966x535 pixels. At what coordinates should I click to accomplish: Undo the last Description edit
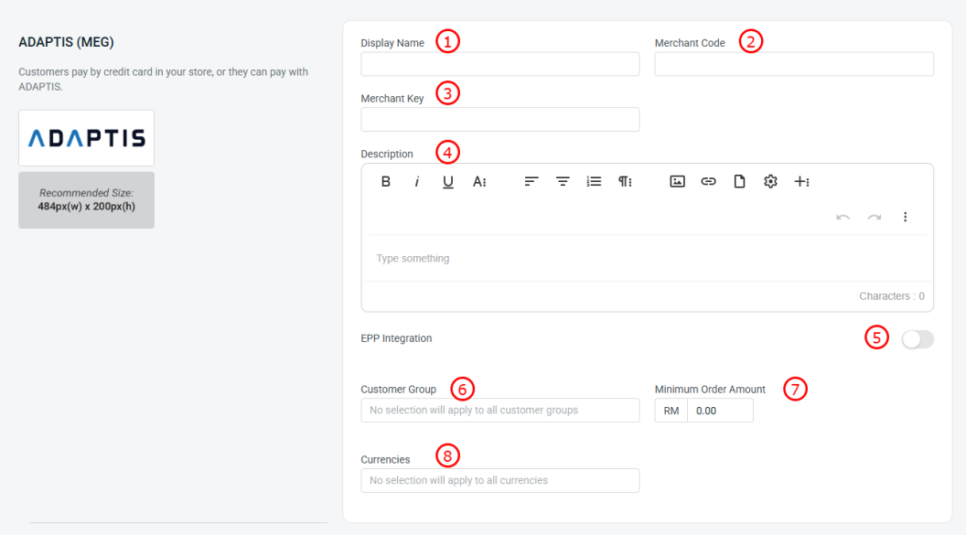pos(843,217)
